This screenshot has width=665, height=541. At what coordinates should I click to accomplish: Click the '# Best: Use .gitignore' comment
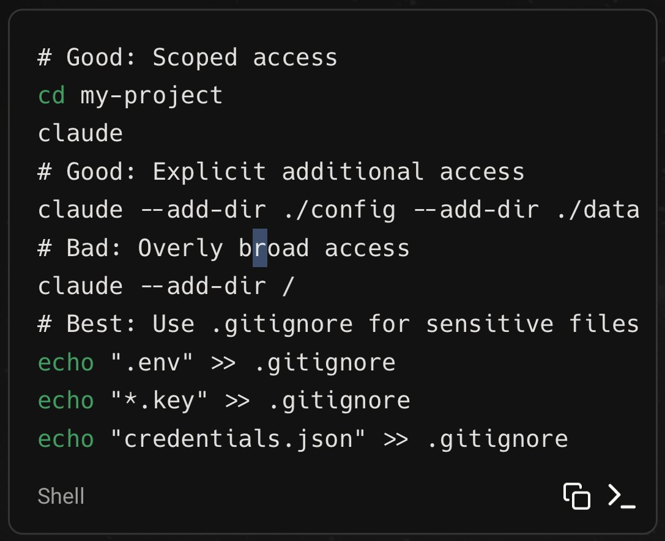point(195,324)
